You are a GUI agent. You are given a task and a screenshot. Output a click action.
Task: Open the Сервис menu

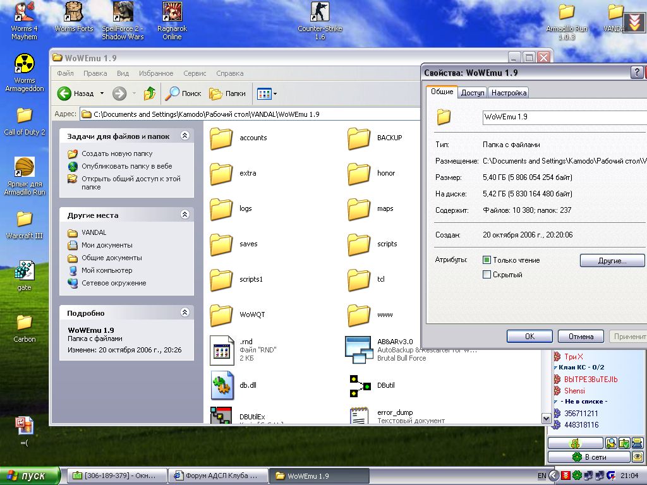click(x=195, y=73)
